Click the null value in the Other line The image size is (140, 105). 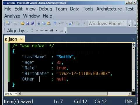click(61, 79)
